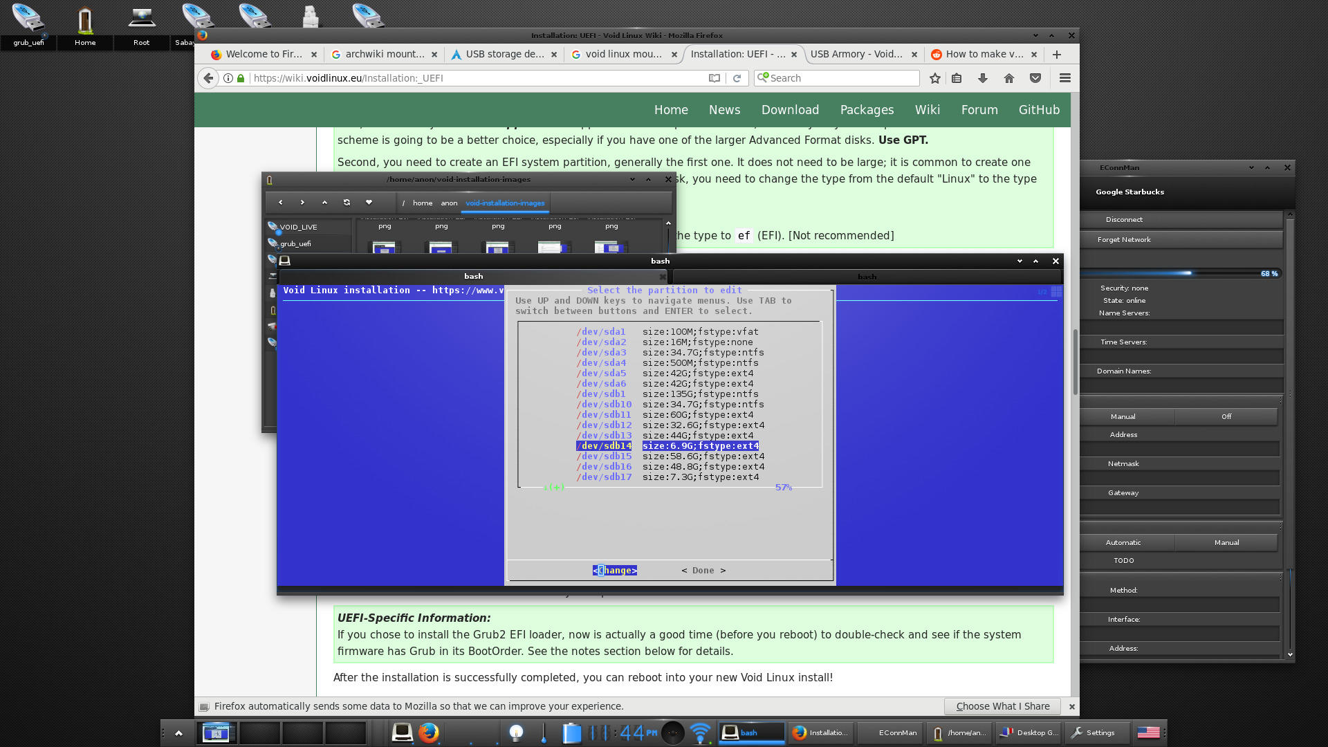Go up one directory in file manager

324,203
